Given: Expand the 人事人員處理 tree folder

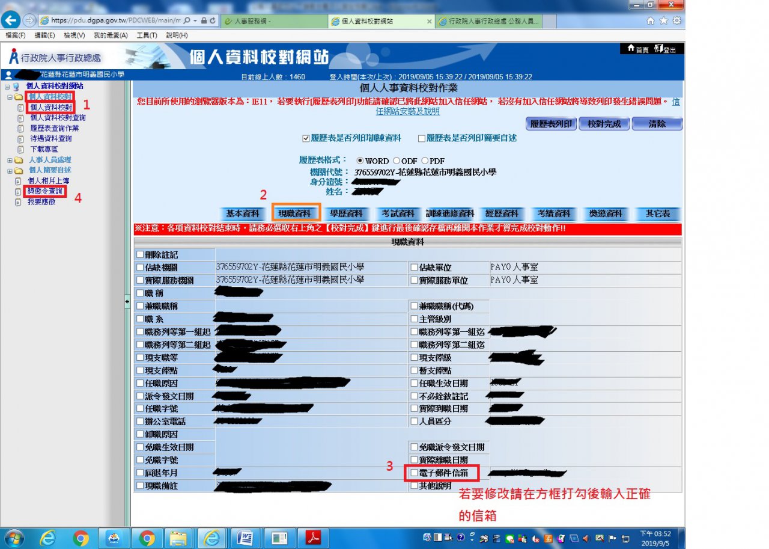Looking at the screenshot, I should click(10, 161).
